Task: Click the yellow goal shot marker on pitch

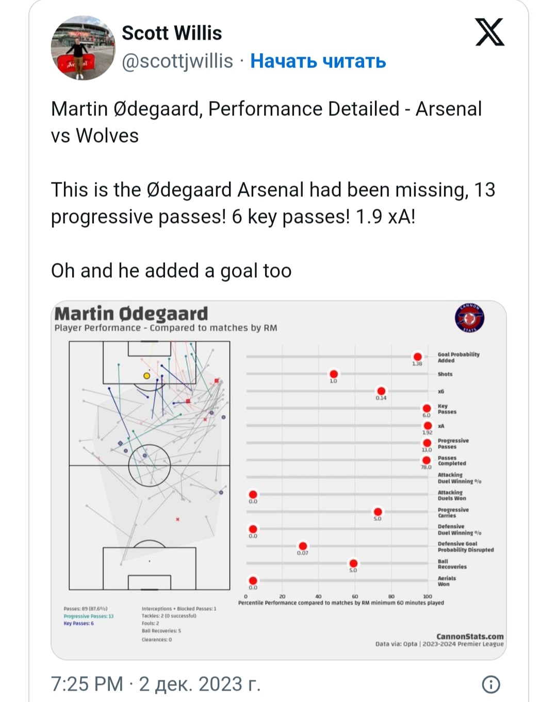Action: [146, 376]
